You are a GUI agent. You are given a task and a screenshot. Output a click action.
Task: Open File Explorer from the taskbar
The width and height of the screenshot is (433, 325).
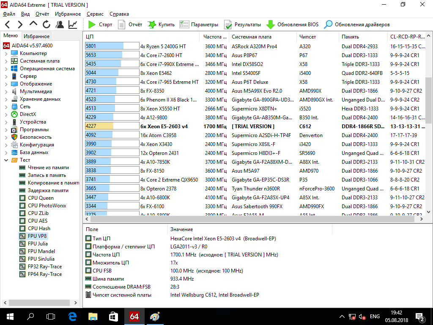[93, 317]
